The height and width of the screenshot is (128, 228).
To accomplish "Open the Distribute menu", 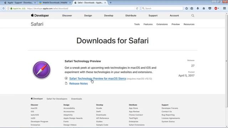I will click(x=131, y=16).
